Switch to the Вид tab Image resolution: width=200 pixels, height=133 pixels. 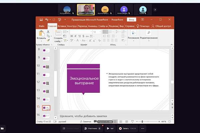tap(121, 26)
